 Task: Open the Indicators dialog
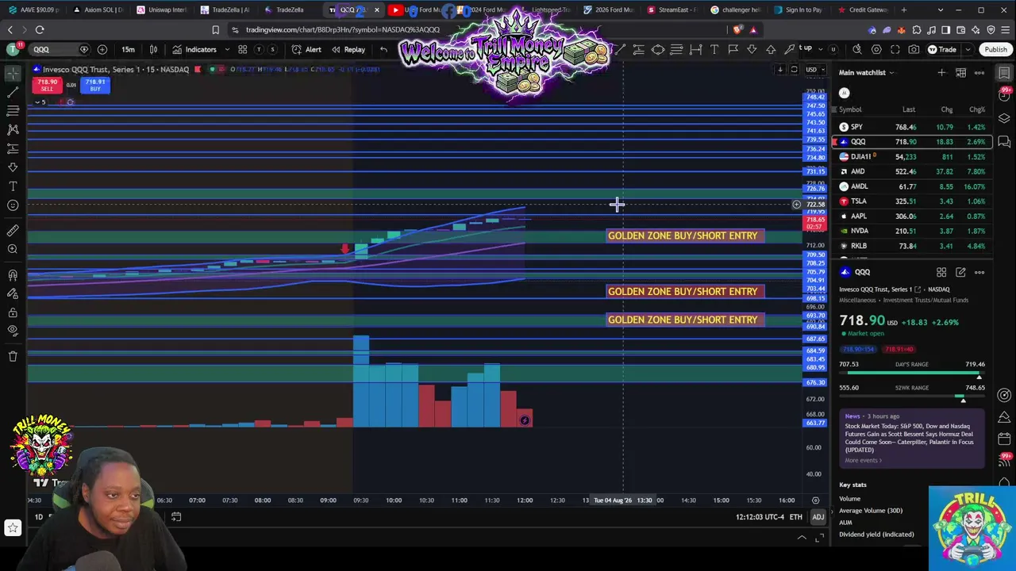[x=194, y=49]
